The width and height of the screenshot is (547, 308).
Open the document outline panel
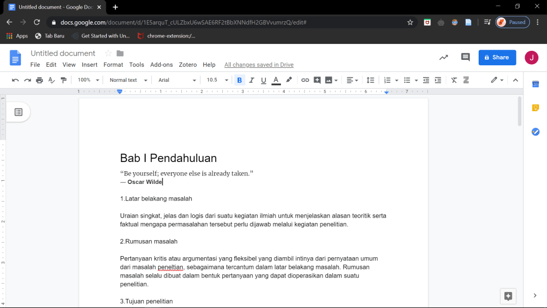click(x=18, y=112)
